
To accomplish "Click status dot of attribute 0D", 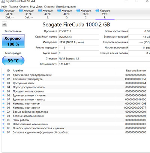I will tap(3, 124).
